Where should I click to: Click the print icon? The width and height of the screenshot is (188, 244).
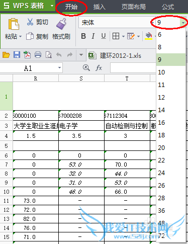click(38, 55)
